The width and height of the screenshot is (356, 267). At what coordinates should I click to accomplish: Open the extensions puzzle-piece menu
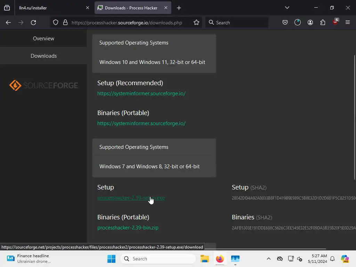pyautogui.click(x=323, y=23)
